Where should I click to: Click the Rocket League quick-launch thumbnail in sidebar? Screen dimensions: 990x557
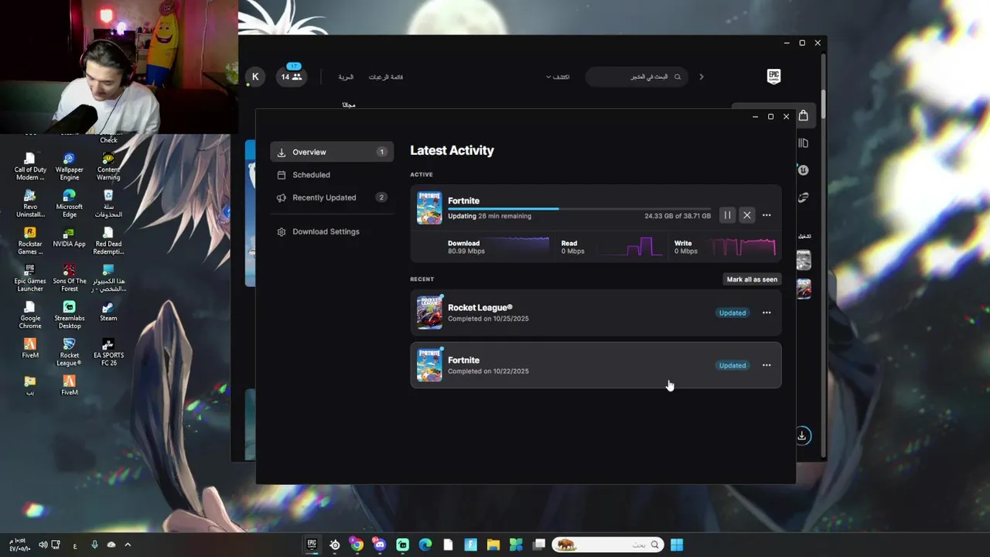pyautogui.click(x=804, y=289)
